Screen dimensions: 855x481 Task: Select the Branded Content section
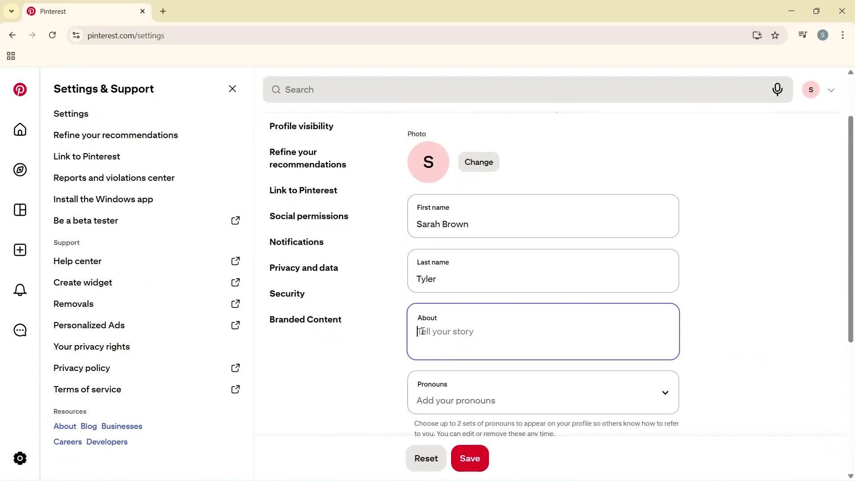(x=305, y=319)
